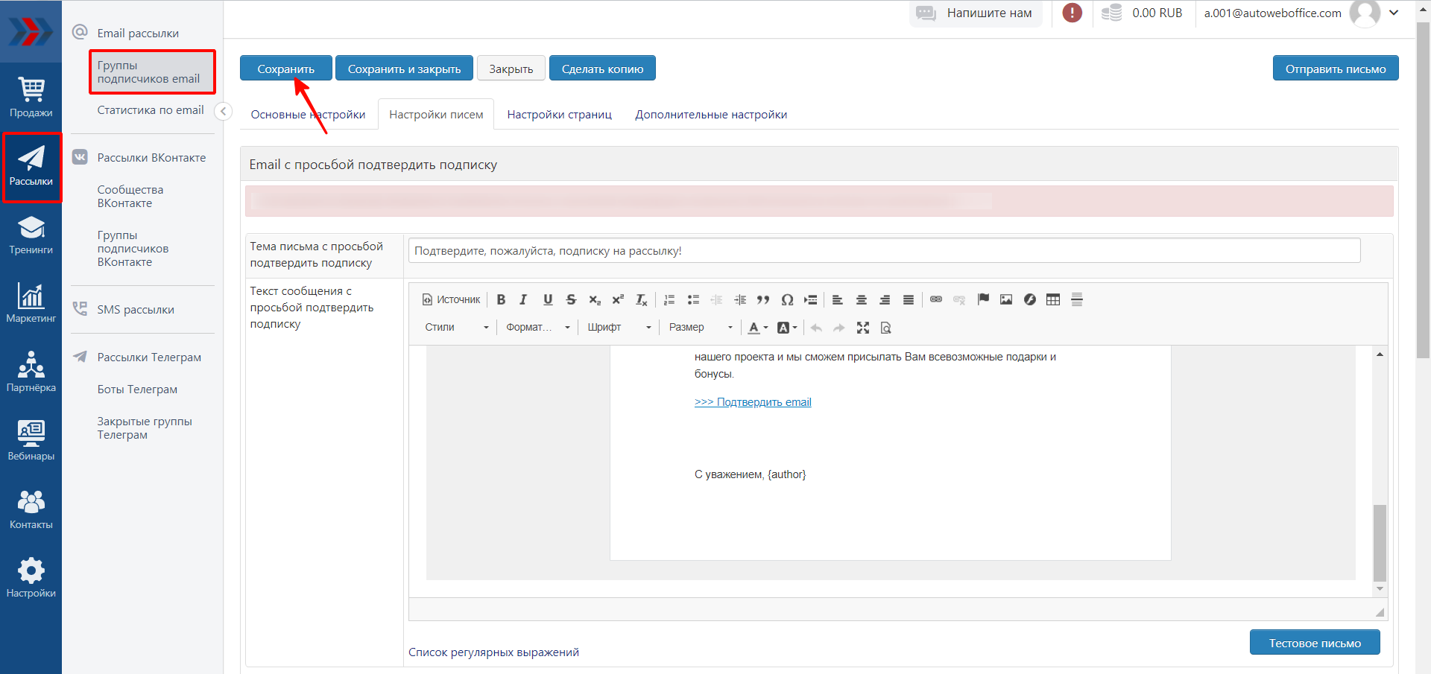Screen dimensions: 1431x674
Task: Click the block quote icon
Action: pos(763,299)
